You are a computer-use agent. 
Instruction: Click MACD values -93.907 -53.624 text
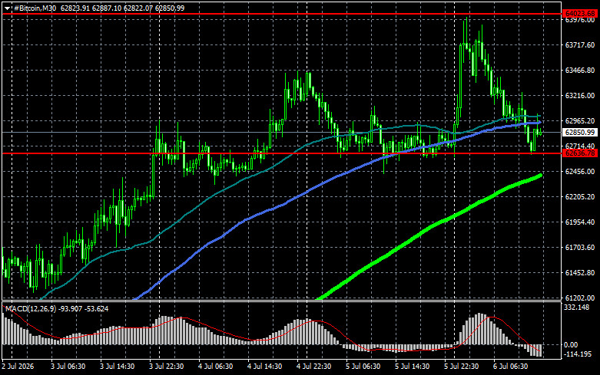coord(83,308)
